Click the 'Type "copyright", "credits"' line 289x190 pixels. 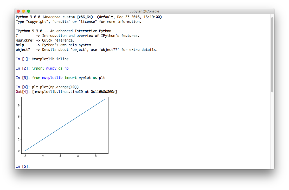click(x=79, y=22)
